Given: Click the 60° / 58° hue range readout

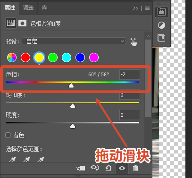Looking at the screenshot, I should [x=99, y=74].
